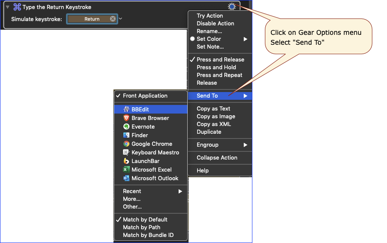Image resolution: width=387 pixels, height=243 pixels.
Task: Click the Evernote elephant icon
Action: [126, 126]
